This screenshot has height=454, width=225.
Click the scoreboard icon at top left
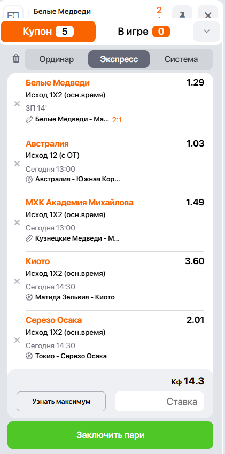point(13,13)
